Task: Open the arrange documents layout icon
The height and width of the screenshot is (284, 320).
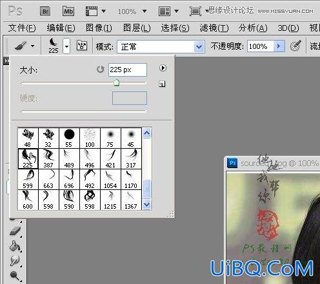Action: (165, 11)
